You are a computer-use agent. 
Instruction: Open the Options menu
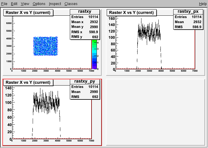click(x=39, y=4)
